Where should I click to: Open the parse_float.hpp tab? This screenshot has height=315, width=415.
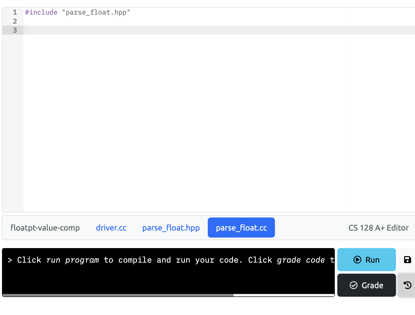[171, 228]
